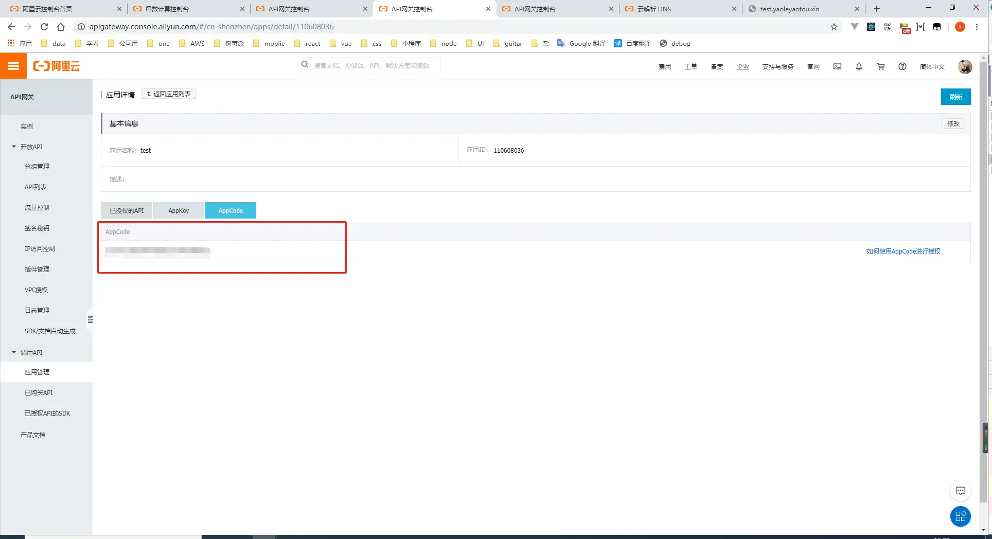Go back in browser history
The image size is (992, 539).
click(x=11, y=27)
